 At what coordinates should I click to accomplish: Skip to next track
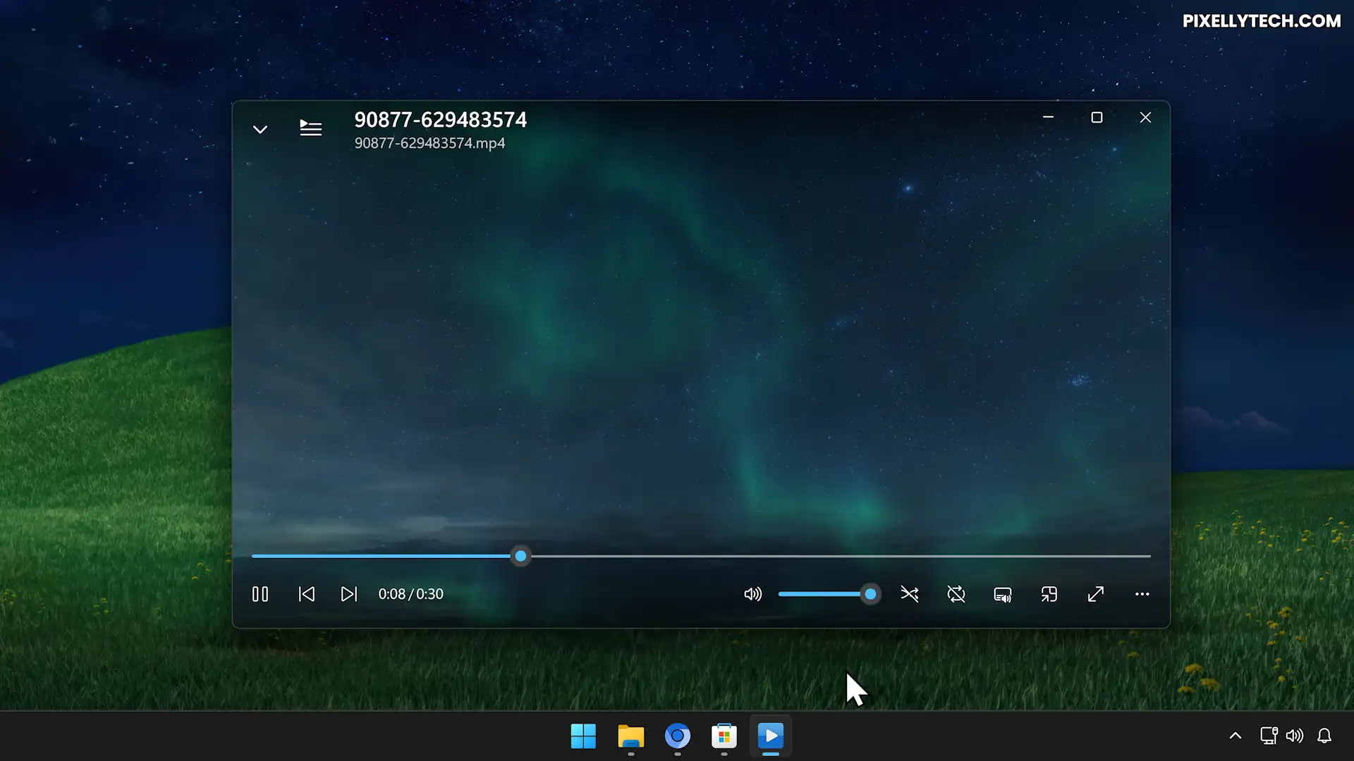tap(349, 594)
